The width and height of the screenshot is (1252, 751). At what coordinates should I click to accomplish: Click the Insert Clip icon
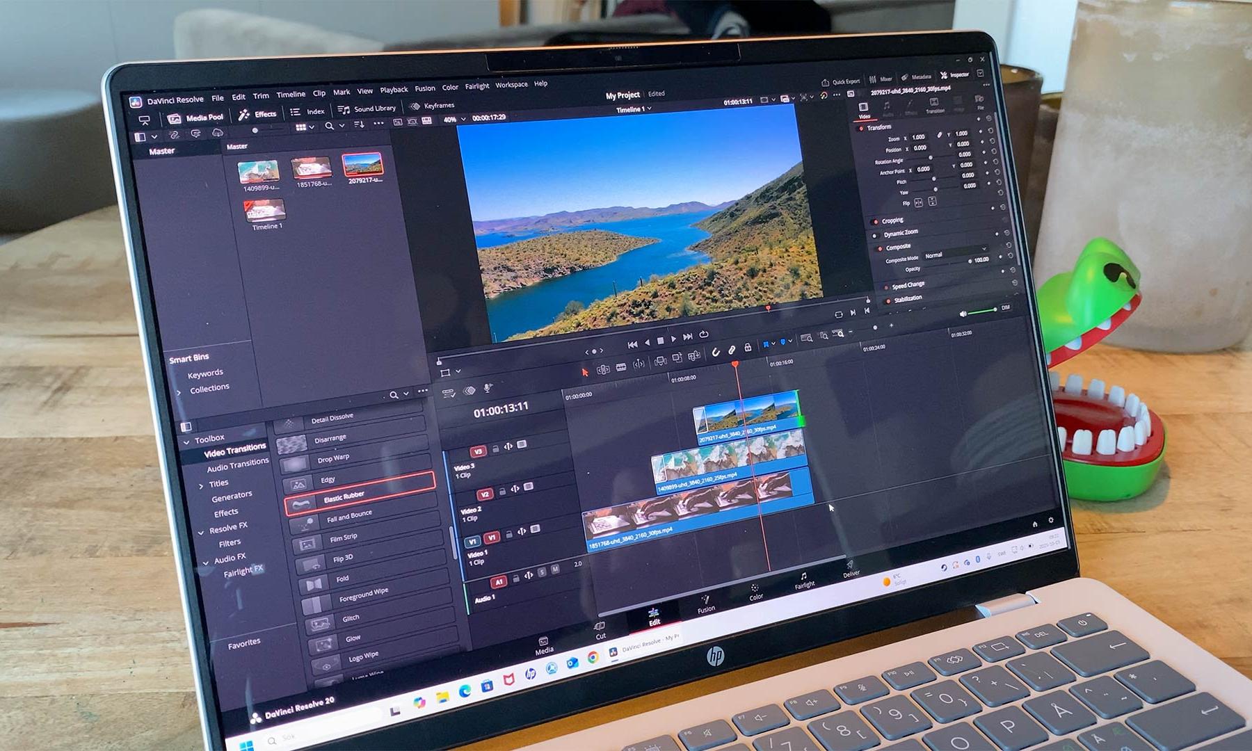tap(660, 361)
